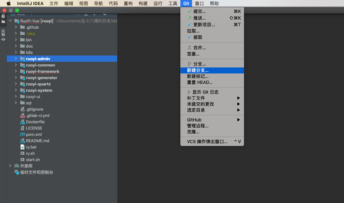Screen dimensions: 344x203
Task: Open the GitHub submenu in Git menu
Action: pos(212,120)
